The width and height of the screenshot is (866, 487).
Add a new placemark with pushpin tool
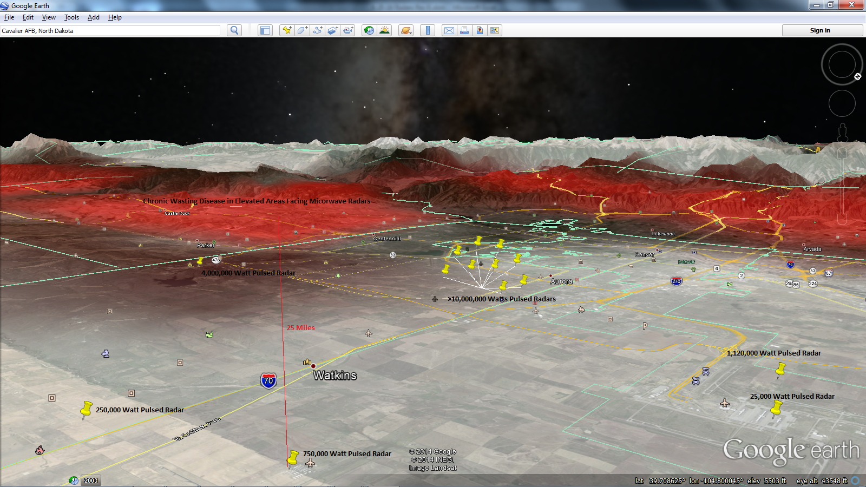287,30
